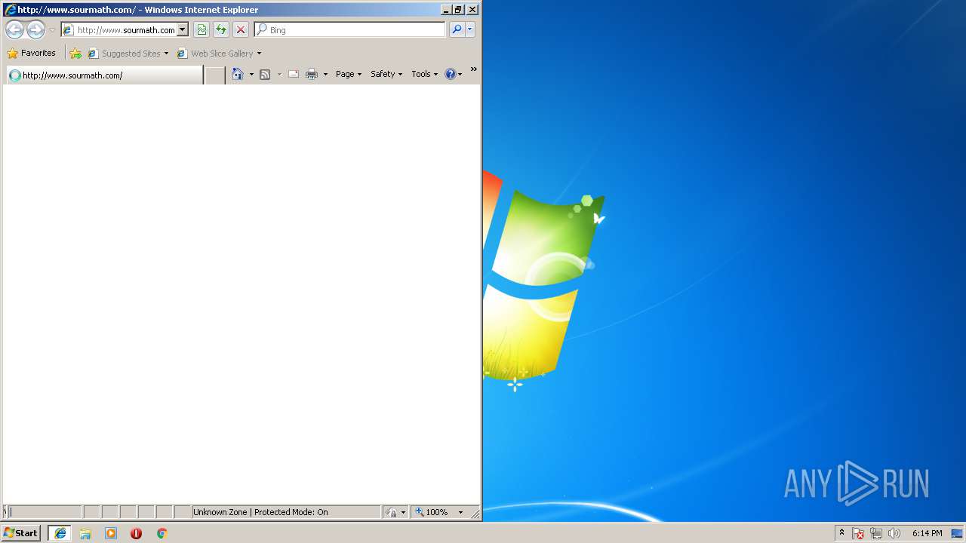Open Action Center flag icon
Image resolution: width=966 pixels, height=543 pixels.
[x=858, y=533]
